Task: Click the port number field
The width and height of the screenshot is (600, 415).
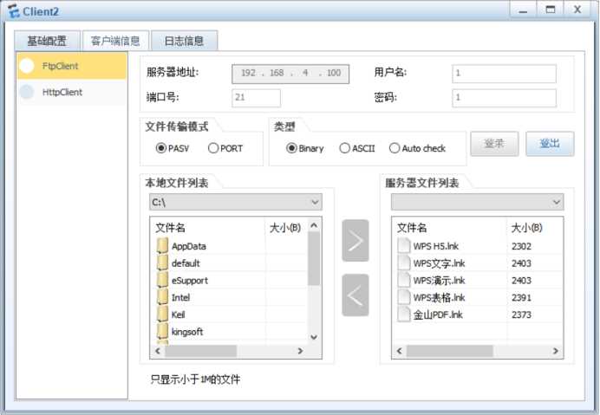Action: [256, 98]
